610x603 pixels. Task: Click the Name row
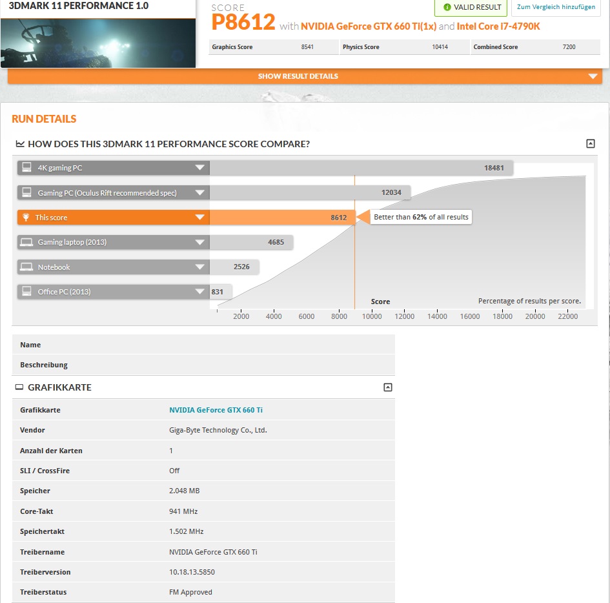point(203,345)
